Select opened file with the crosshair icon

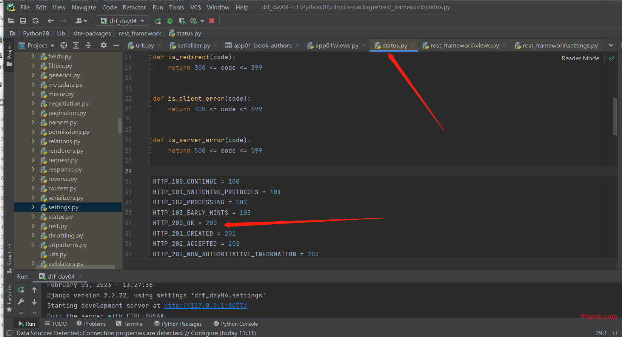(x=64, y=45)
